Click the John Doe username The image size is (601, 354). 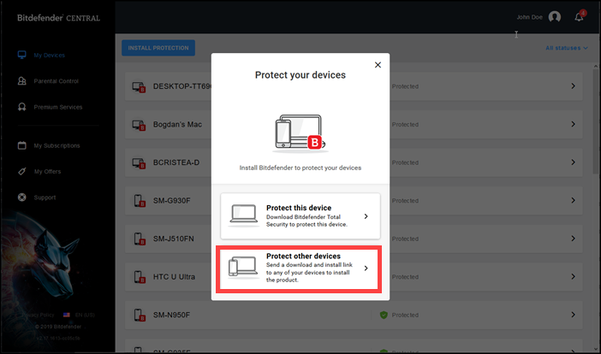click(529, 17)
